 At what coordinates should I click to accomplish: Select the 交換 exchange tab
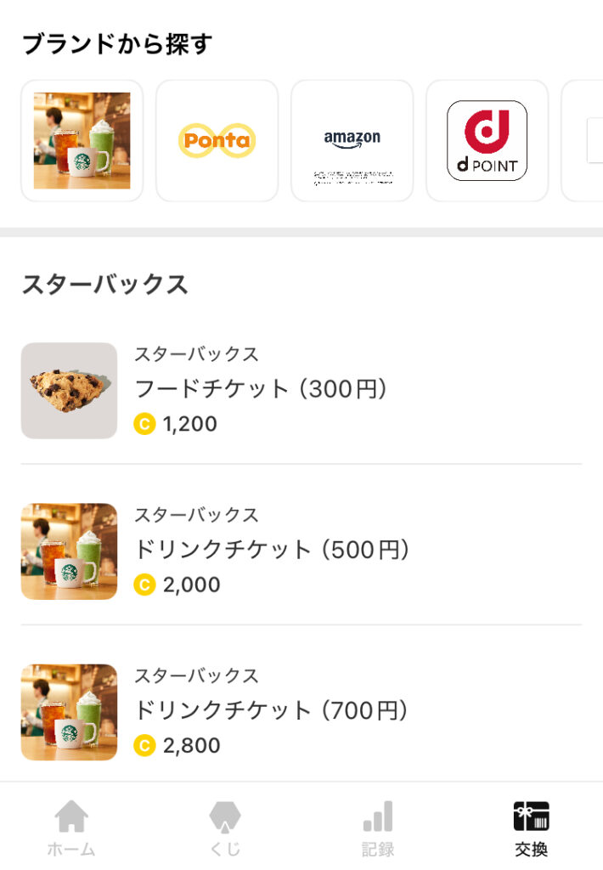(531, 828)
